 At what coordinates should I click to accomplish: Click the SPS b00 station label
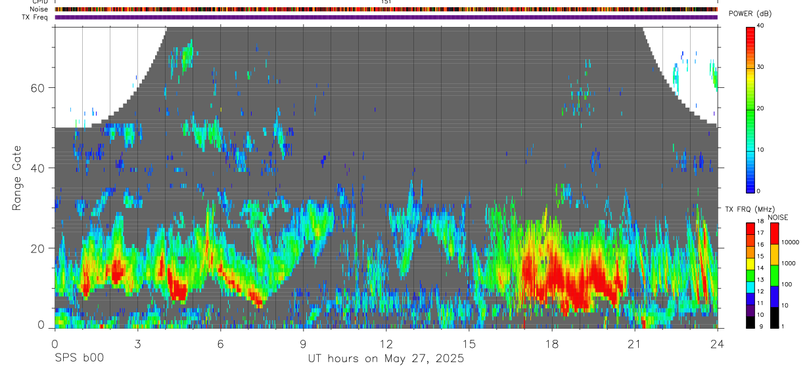79,358
